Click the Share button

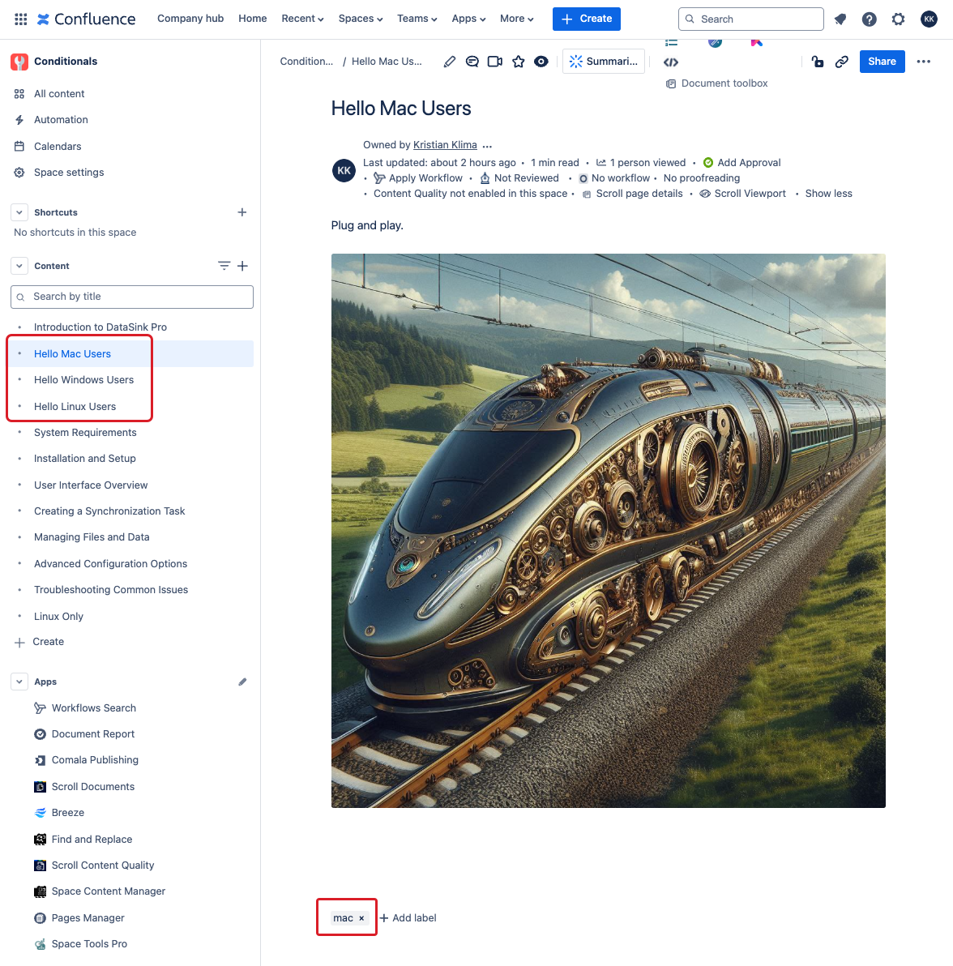pyautogui.click(x=882, y=62)
